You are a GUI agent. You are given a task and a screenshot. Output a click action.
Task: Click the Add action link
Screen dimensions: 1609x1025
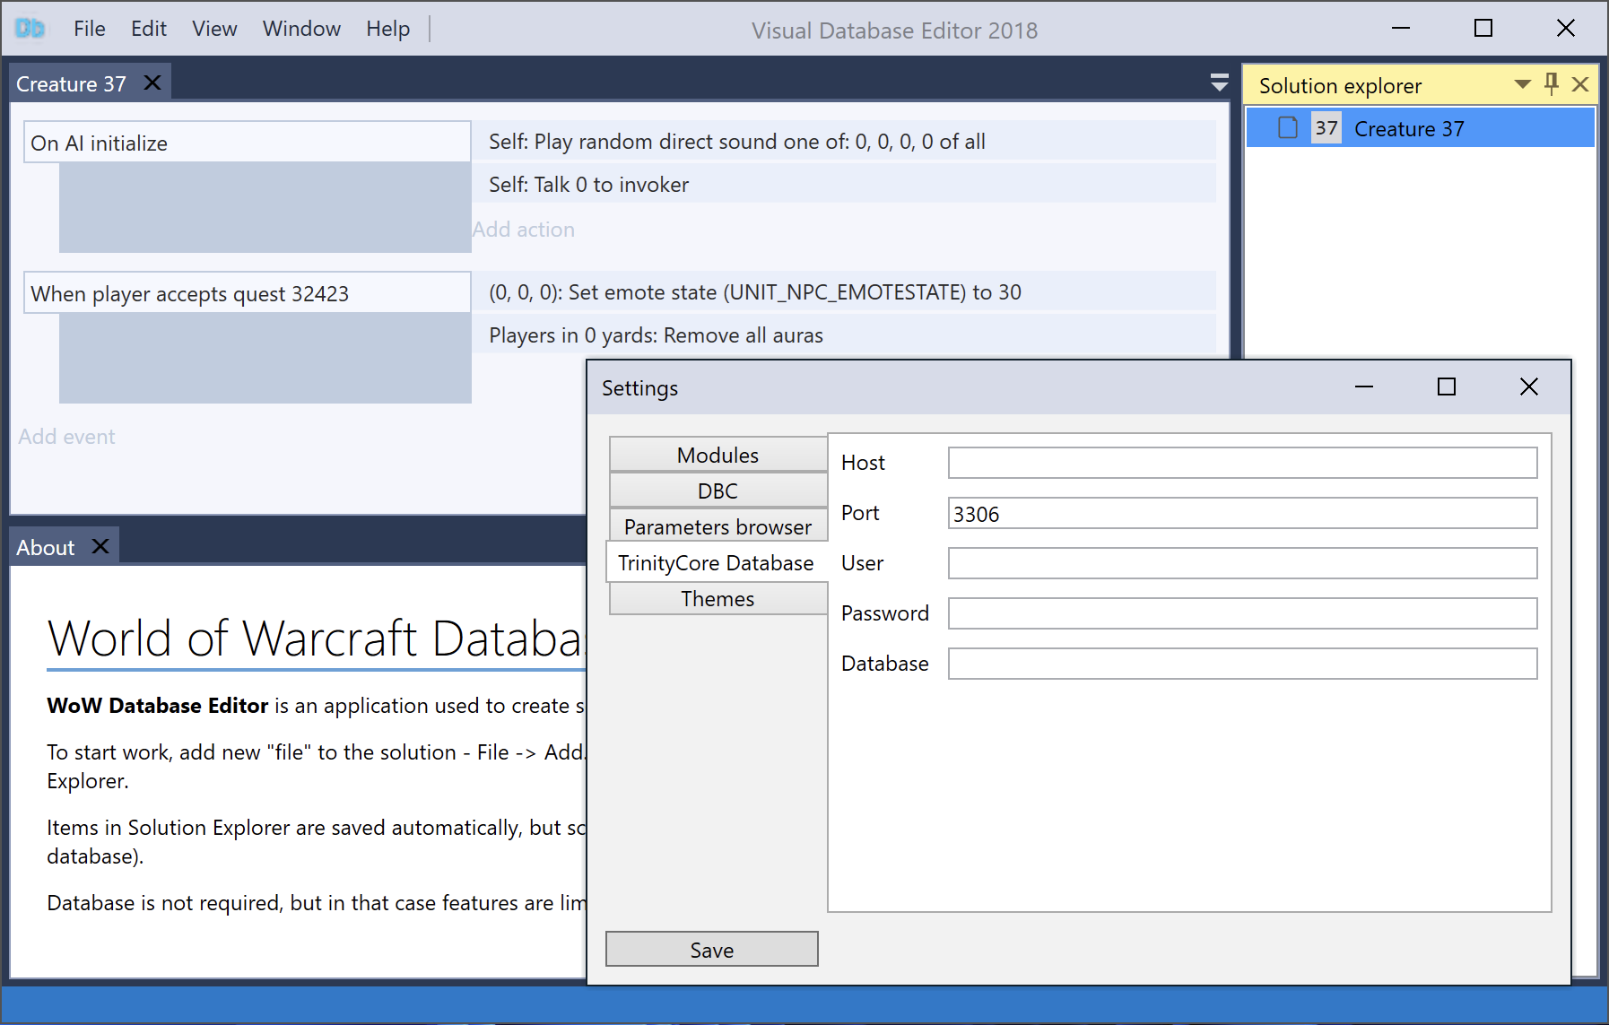click(524, 229)
